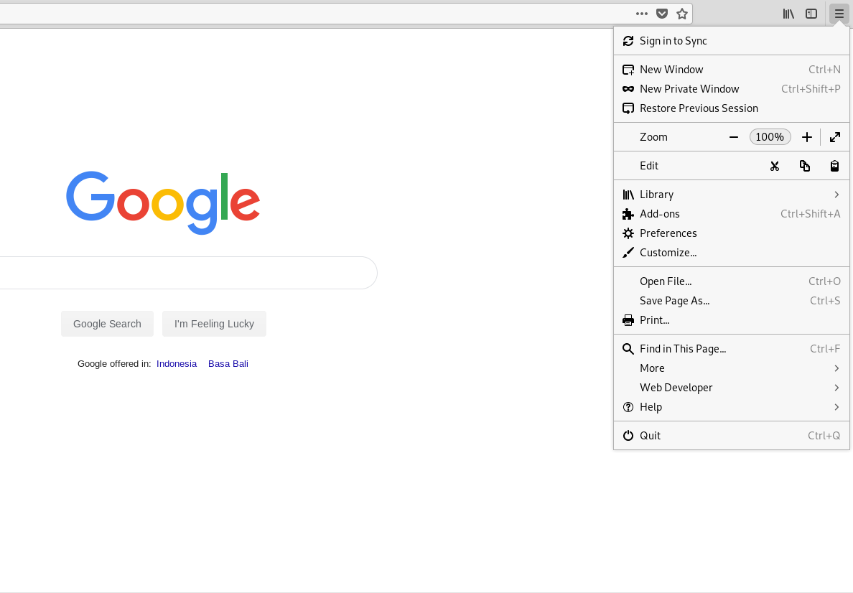
Task: Bookmark this page with the star icon
Action: [682, 14]
